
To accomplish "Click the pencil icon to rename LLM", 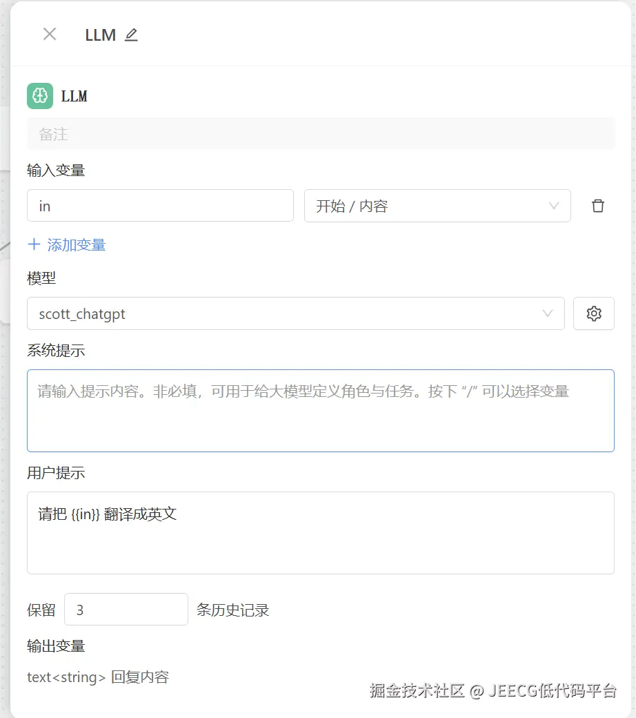I will point(131,35).
